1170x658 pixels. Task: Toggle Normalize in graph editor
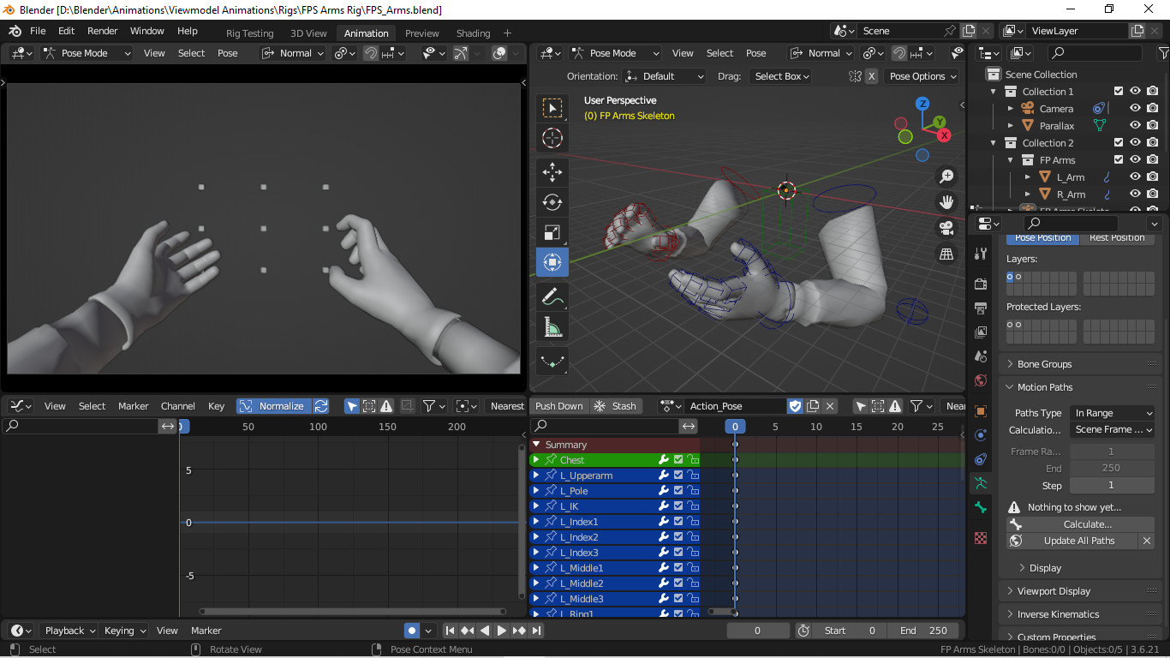tap(273, 406)
